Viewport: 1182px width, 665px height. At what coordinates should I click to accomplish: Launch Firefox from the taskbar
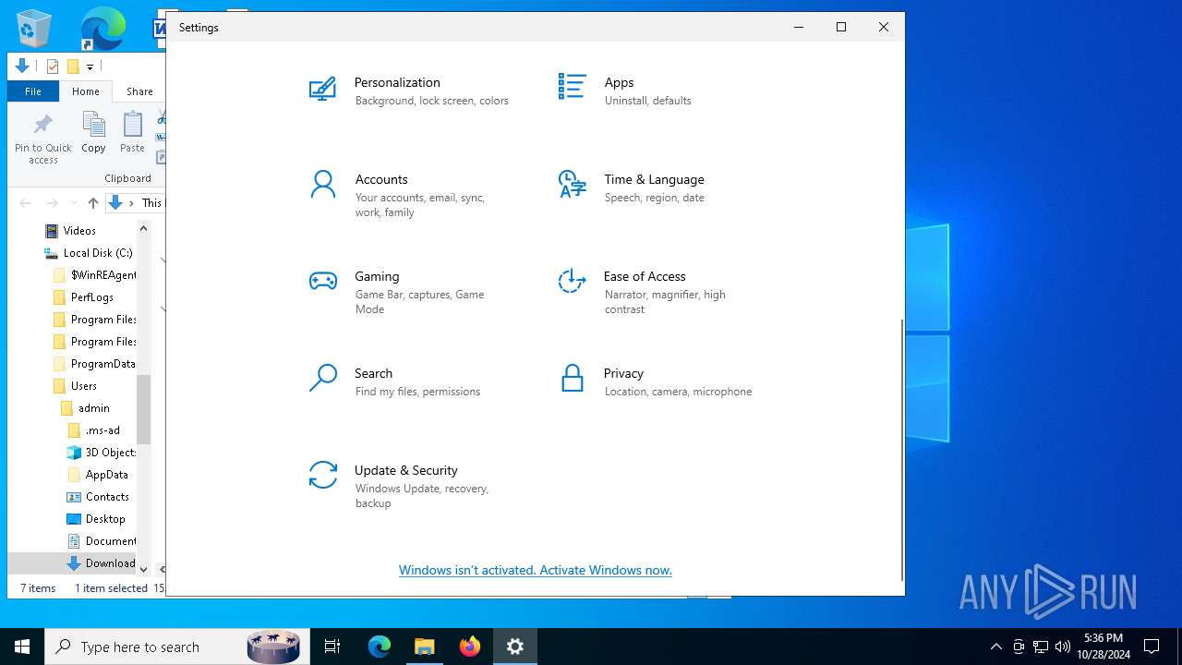pos(470,647)
